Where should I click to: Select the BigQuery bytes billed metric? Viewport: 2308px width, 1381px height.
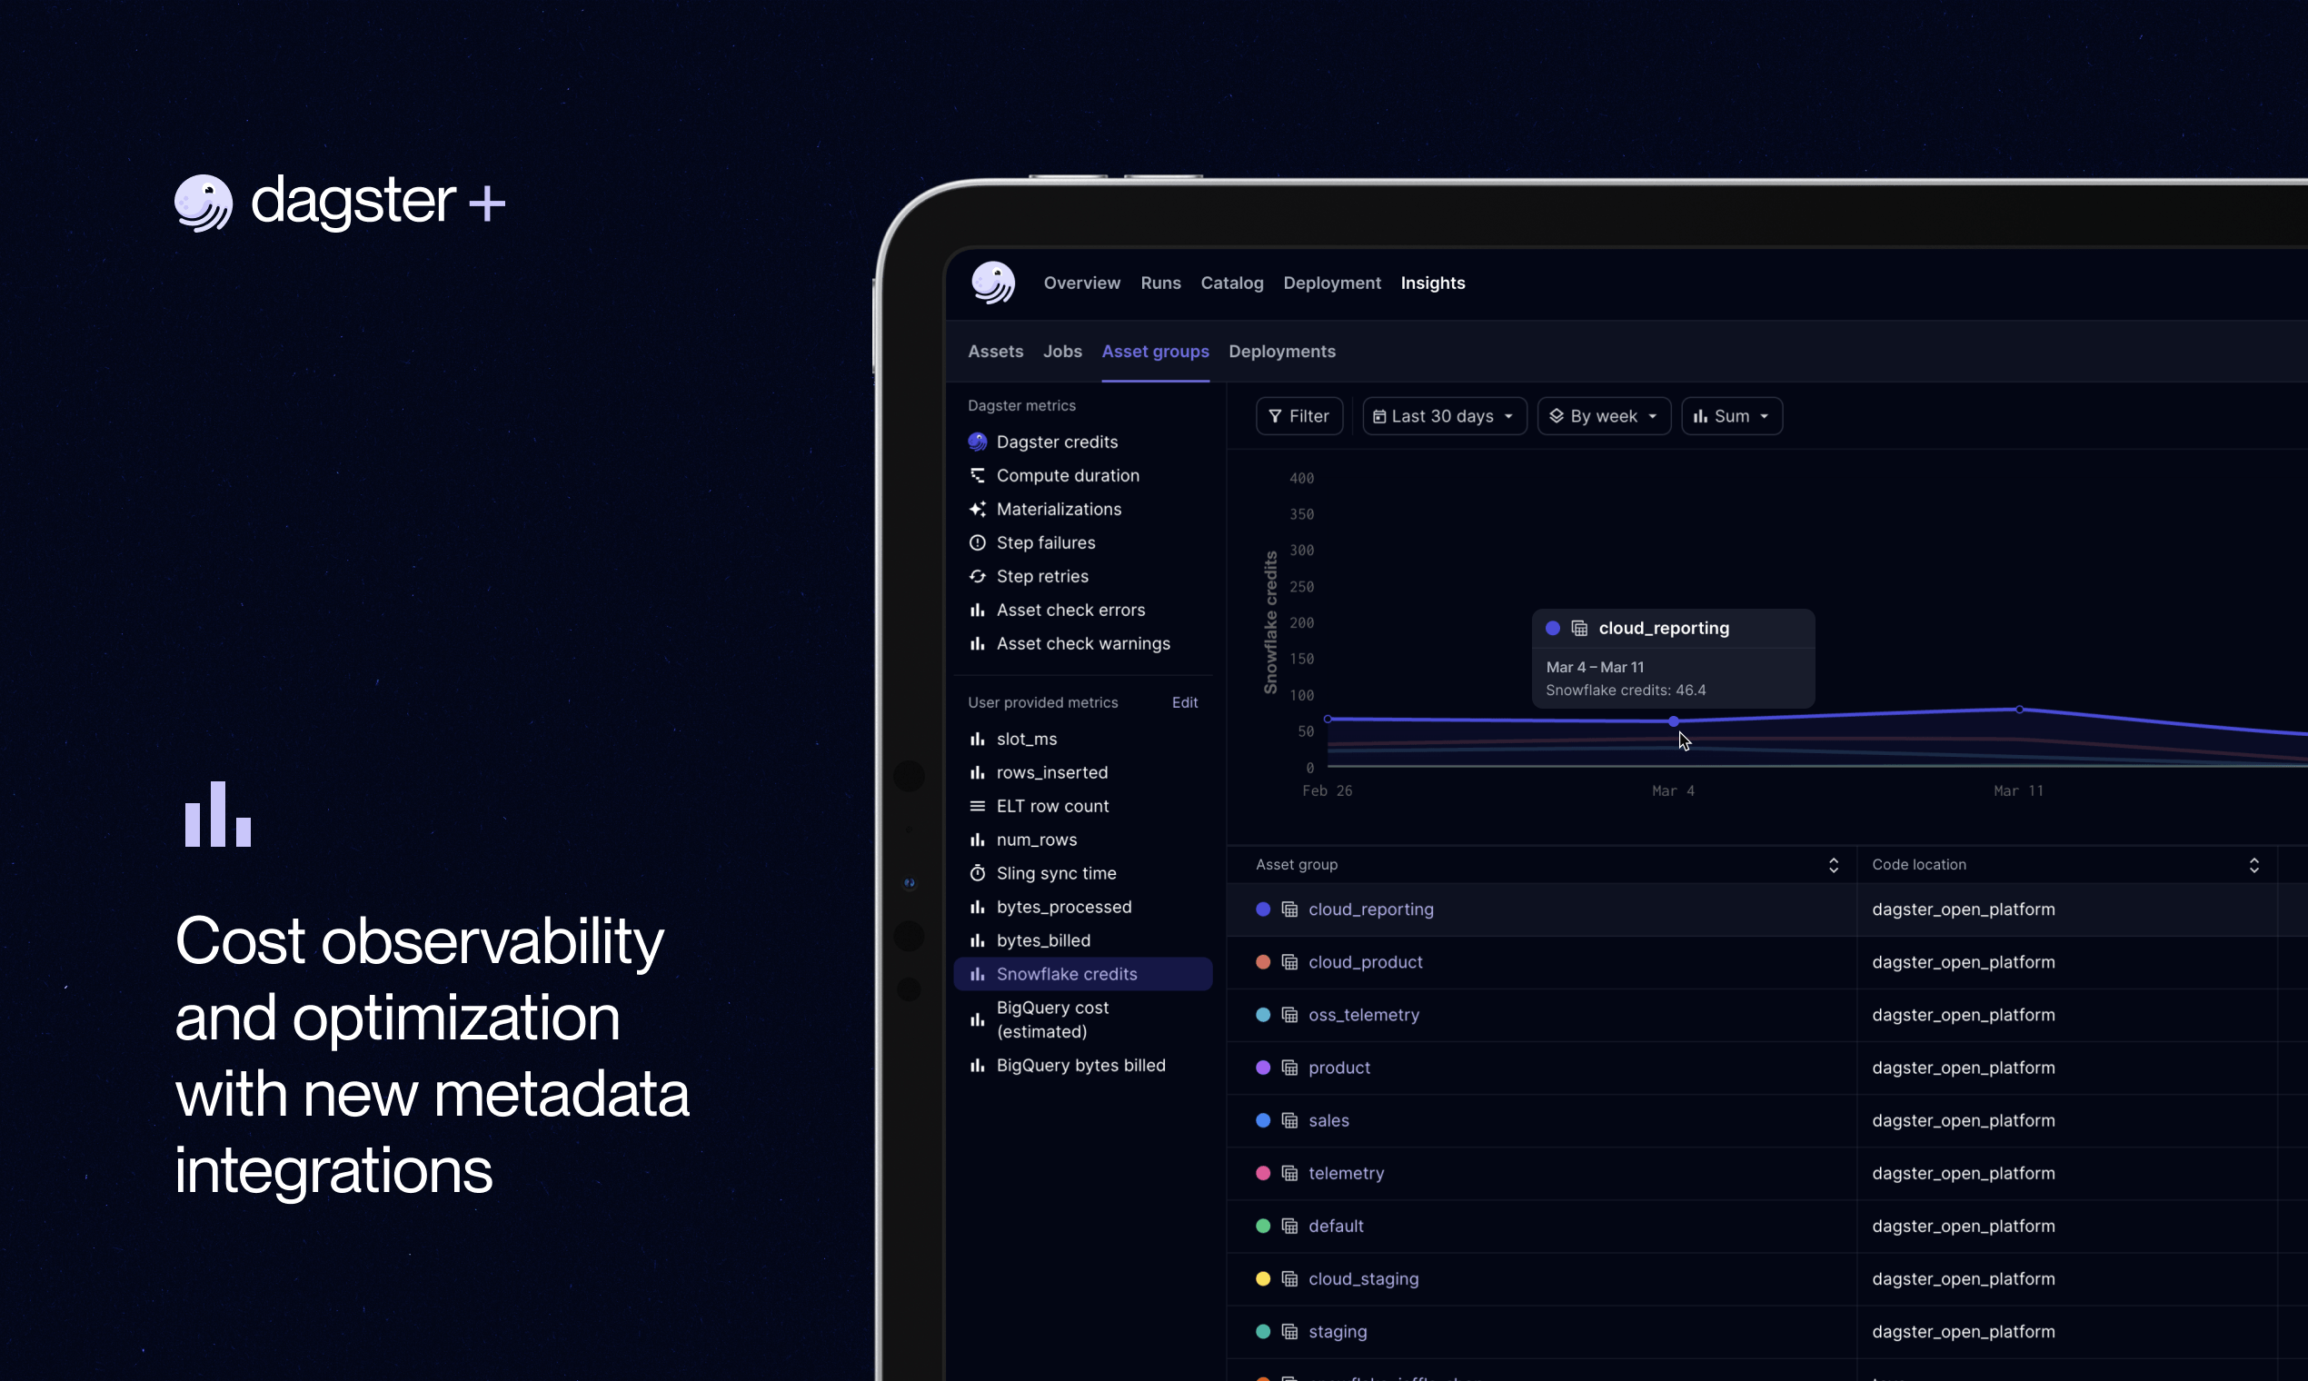tap(1080, 1065)
